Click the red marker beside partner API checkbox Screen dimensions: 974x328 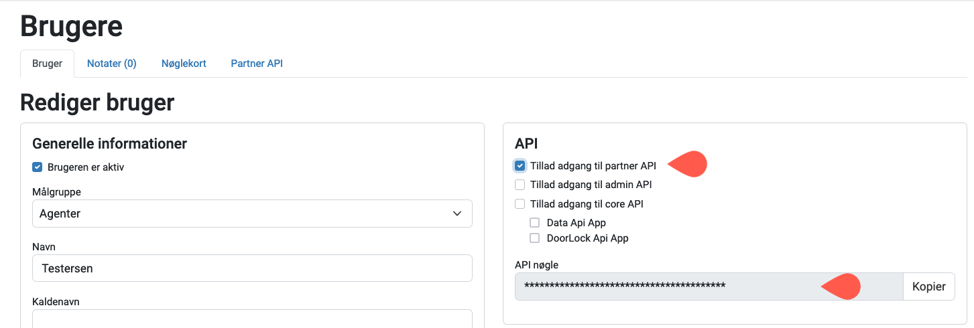689,165
